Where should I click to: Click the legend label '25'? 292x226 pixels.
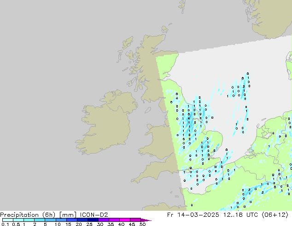pyautogui.click(x=89, y=224)
